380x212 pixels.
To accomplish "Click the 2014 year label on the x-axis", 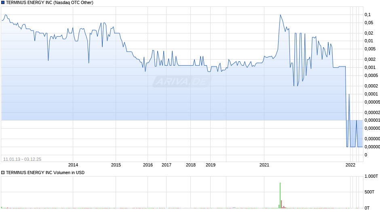I will (73, 165).
